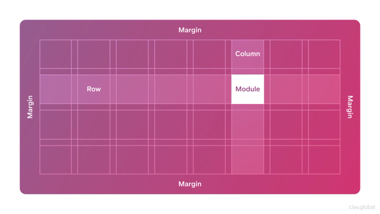The height and width of the screenshot is (214, 380).
Task: Click the top-right grid module
Action: (324, 54)
